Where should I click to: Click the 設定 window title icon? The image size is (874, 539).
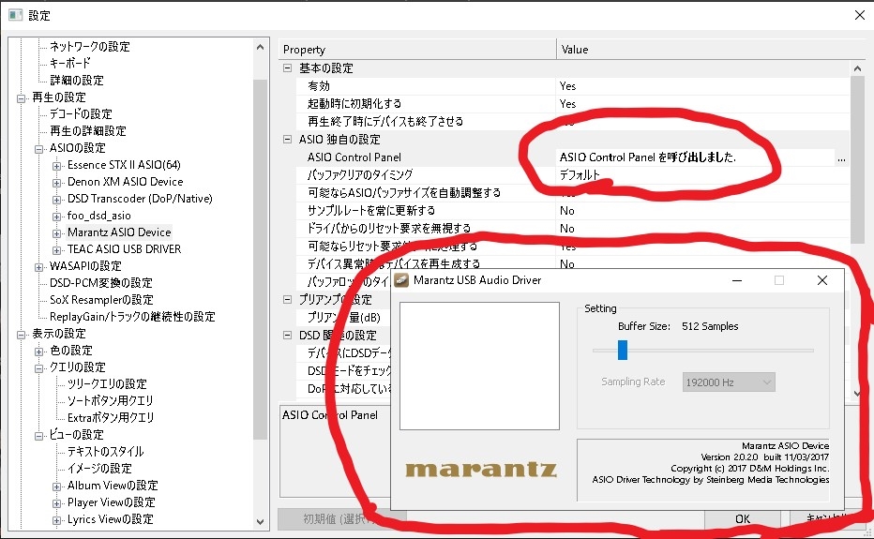tap(15, 15)
